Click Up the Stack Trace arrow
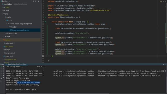 (x=3, y=67)
